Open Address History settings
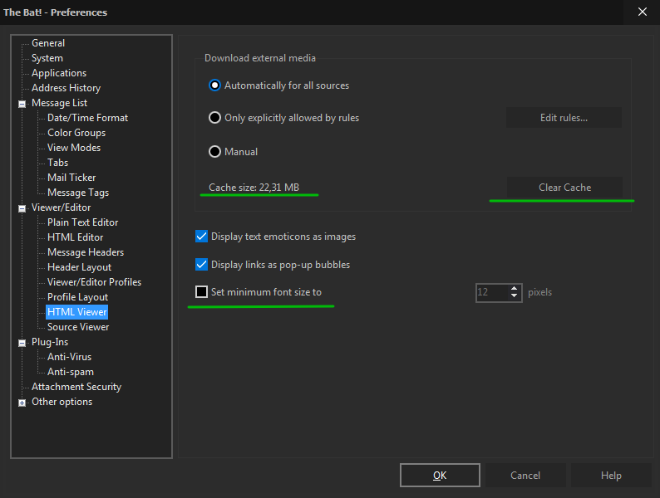The width and height of the screenshot is (660, 498). click(x=66, y=88)
